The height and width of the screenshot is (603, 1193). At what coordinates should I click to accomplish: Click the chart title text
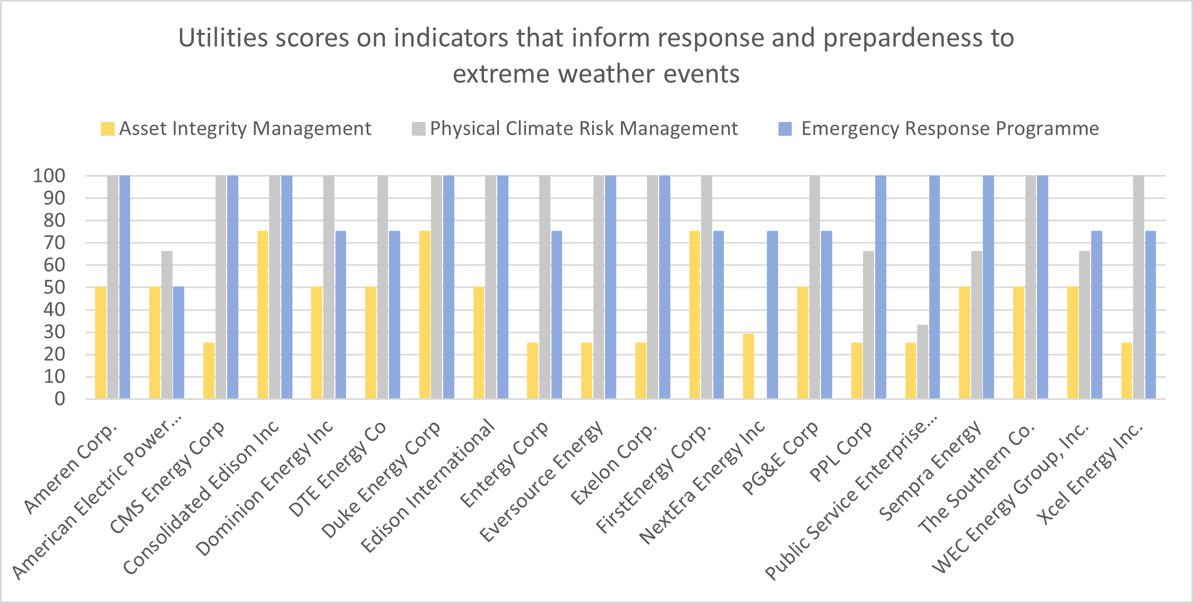click(x=596, y=55)
